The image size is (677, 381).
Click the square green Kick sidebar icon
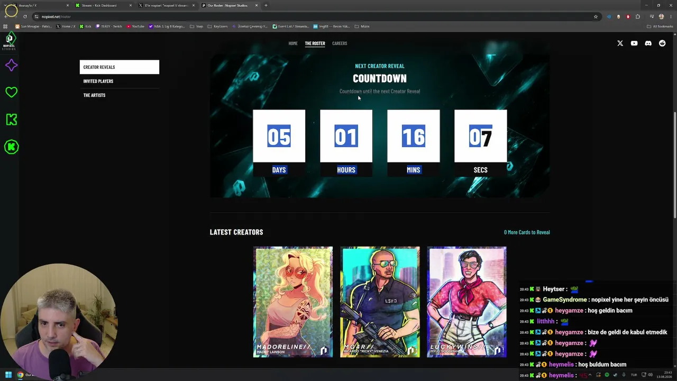pyautogui.click(x=11, y=120)
